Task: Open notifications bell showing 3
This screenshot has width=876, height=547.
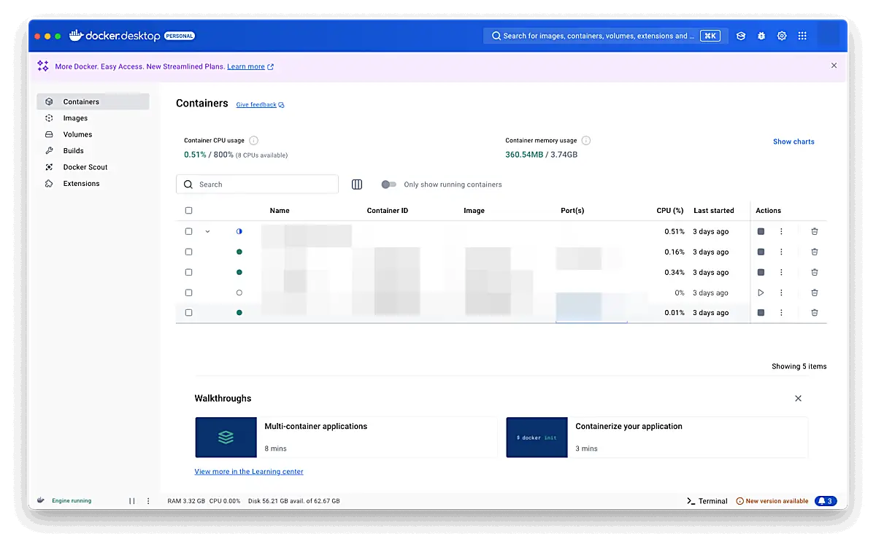Action: point(826,501)
